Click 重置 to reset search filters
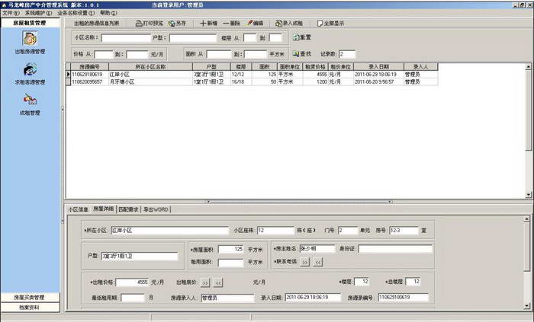534x322 pixels. [301, 37]
